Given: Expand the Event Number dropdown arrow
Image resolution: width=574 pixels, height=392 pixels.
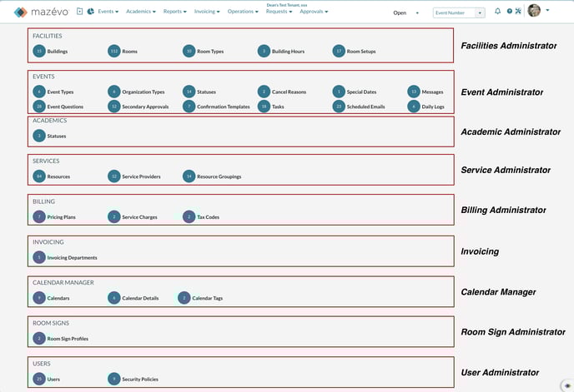Looking at the screenshot, I should coord(480,12).
